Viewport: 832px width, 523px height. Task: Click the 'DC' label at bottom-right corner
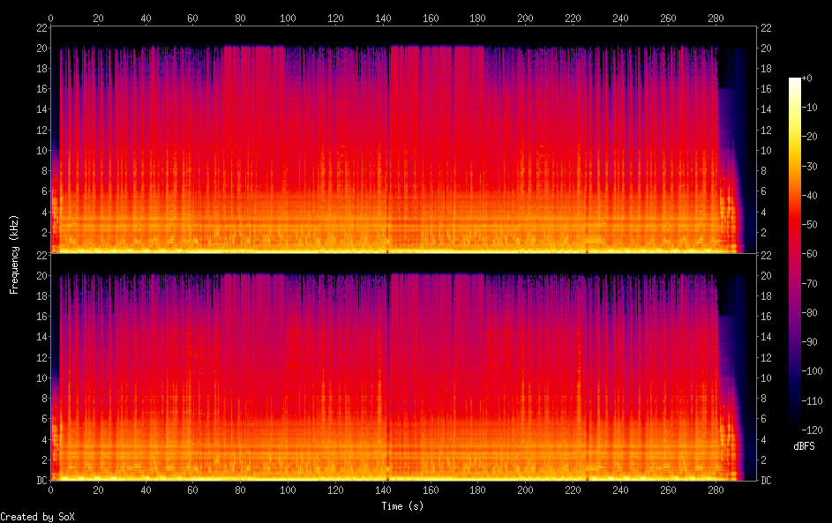767,481
